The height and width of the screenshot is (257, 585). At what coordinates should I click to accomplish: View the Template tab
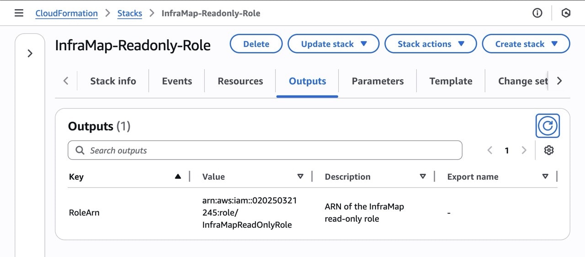[x=451, y=81]
